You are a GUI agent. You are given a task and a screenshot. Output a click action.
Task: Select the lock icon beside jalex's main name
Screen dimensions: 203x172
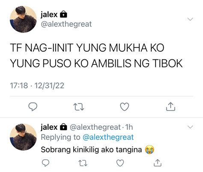click(63, 15)
